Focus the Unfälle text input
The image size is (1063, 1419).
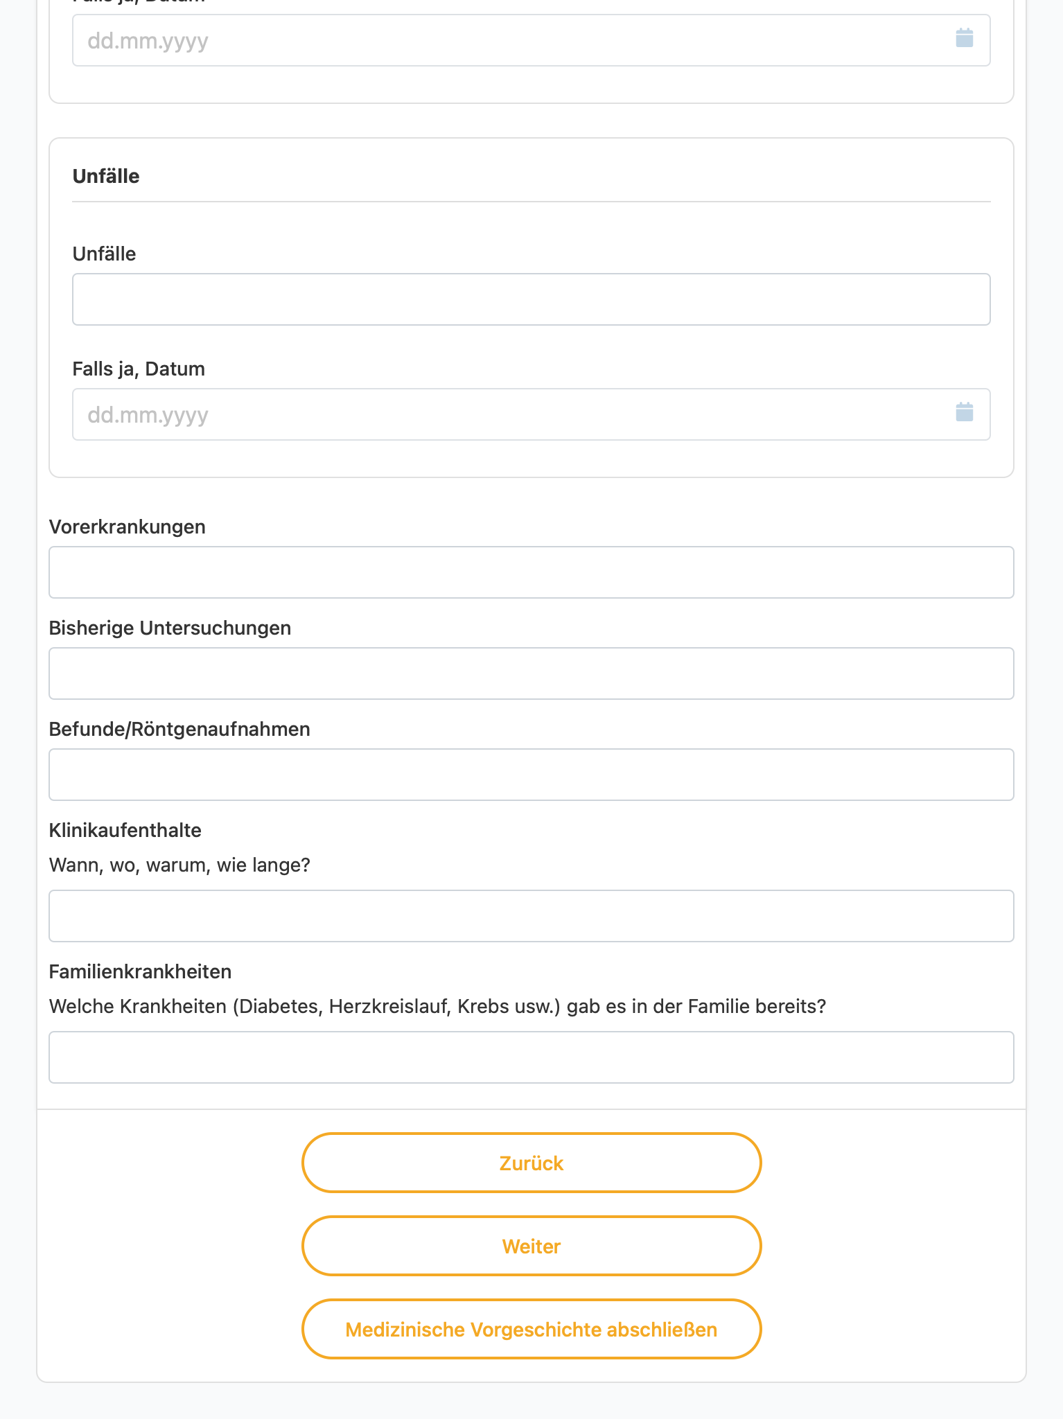[531, 299]
